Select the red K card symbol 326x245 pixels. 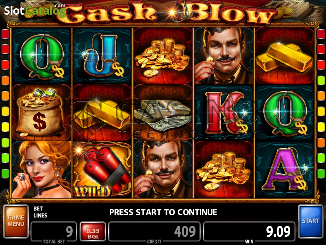click(x=224, y=113)
